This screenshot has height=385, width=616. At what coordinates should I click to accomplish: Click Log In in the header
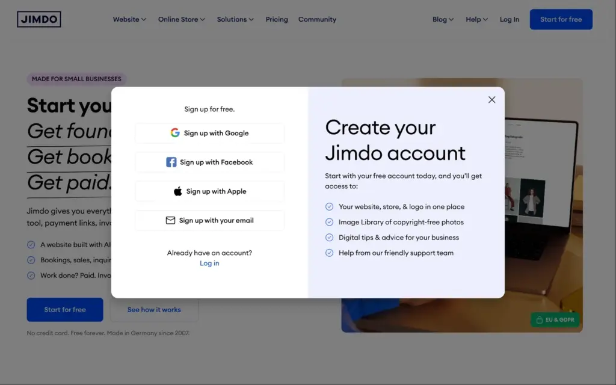click(509, 19)
